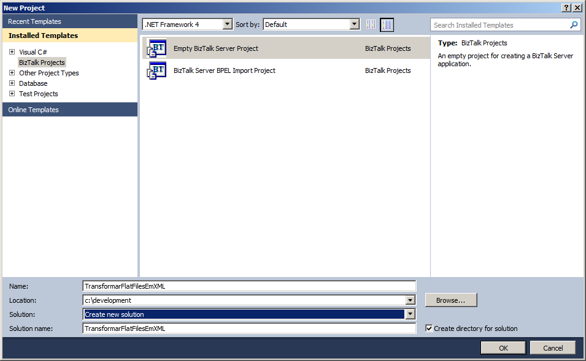
Task: Open the Recent Templates section
Action: pyautogui.click(x=70, y=21)
